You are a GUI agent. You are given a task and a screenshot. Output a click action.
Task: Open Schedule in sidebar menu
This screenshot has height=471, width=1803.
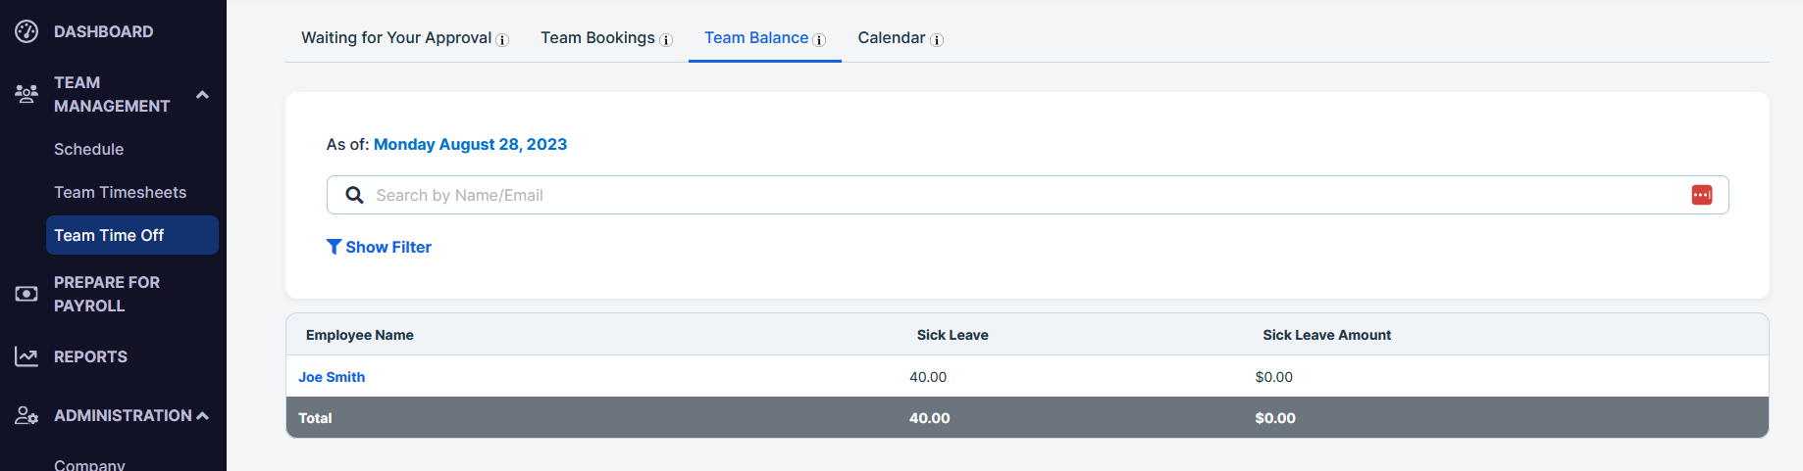(x=89, y=149)
